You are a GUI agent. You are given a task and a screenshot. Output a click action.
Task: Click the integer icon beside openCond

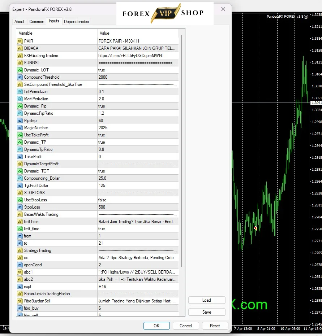(20, 265)
